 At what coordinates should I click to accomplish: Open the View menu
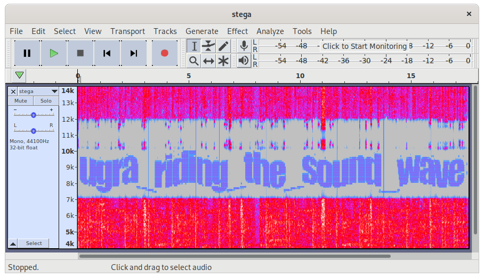point(93,31)
